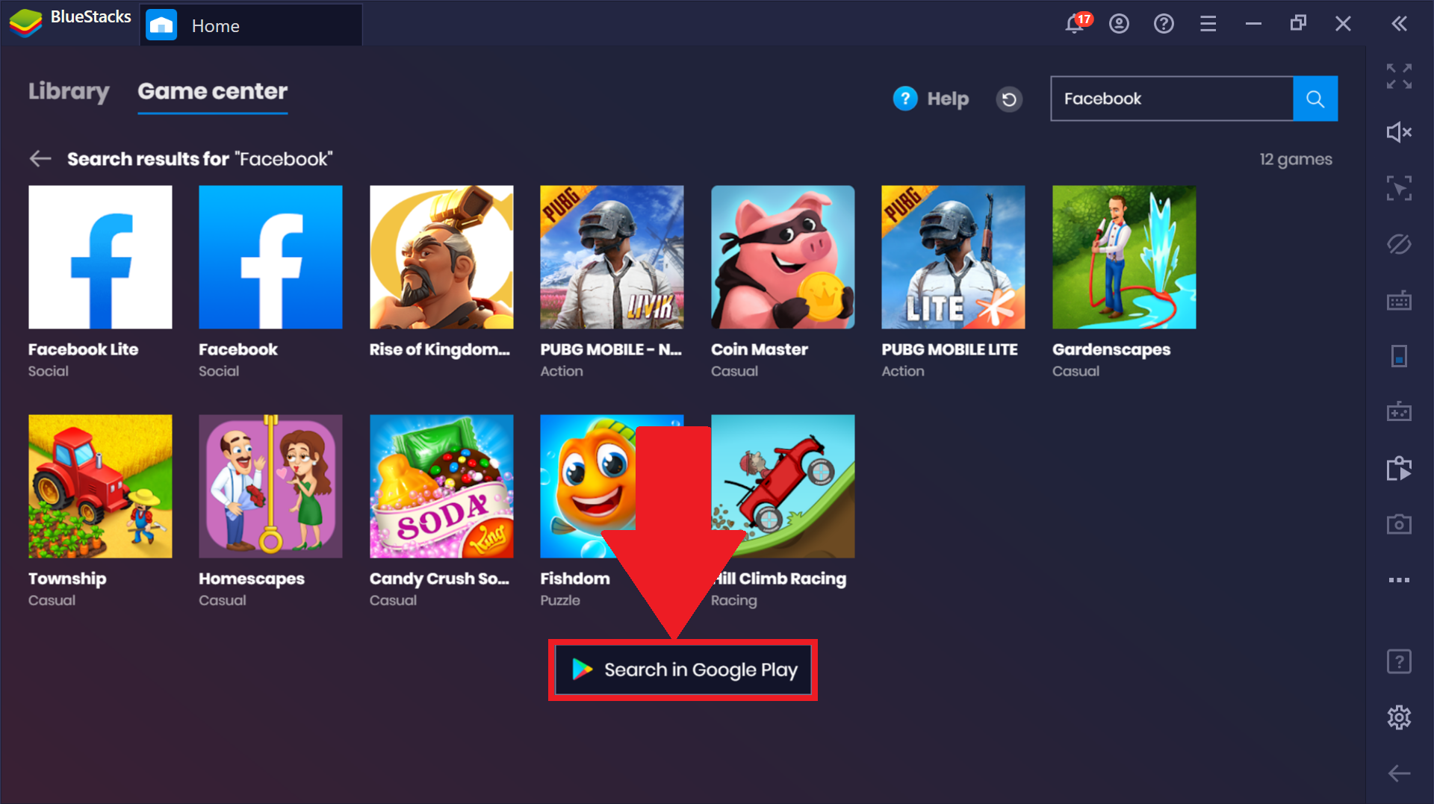This screenshot has width=1434, height=804.
Task: Unmute the volume speaker icon
Action: (x=1399, y=132)
